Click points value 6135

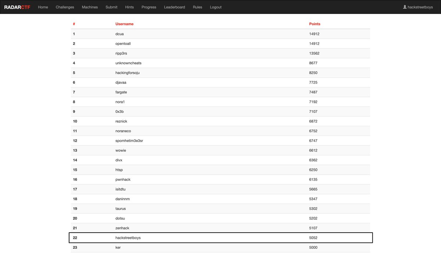(x=313, y=179)
